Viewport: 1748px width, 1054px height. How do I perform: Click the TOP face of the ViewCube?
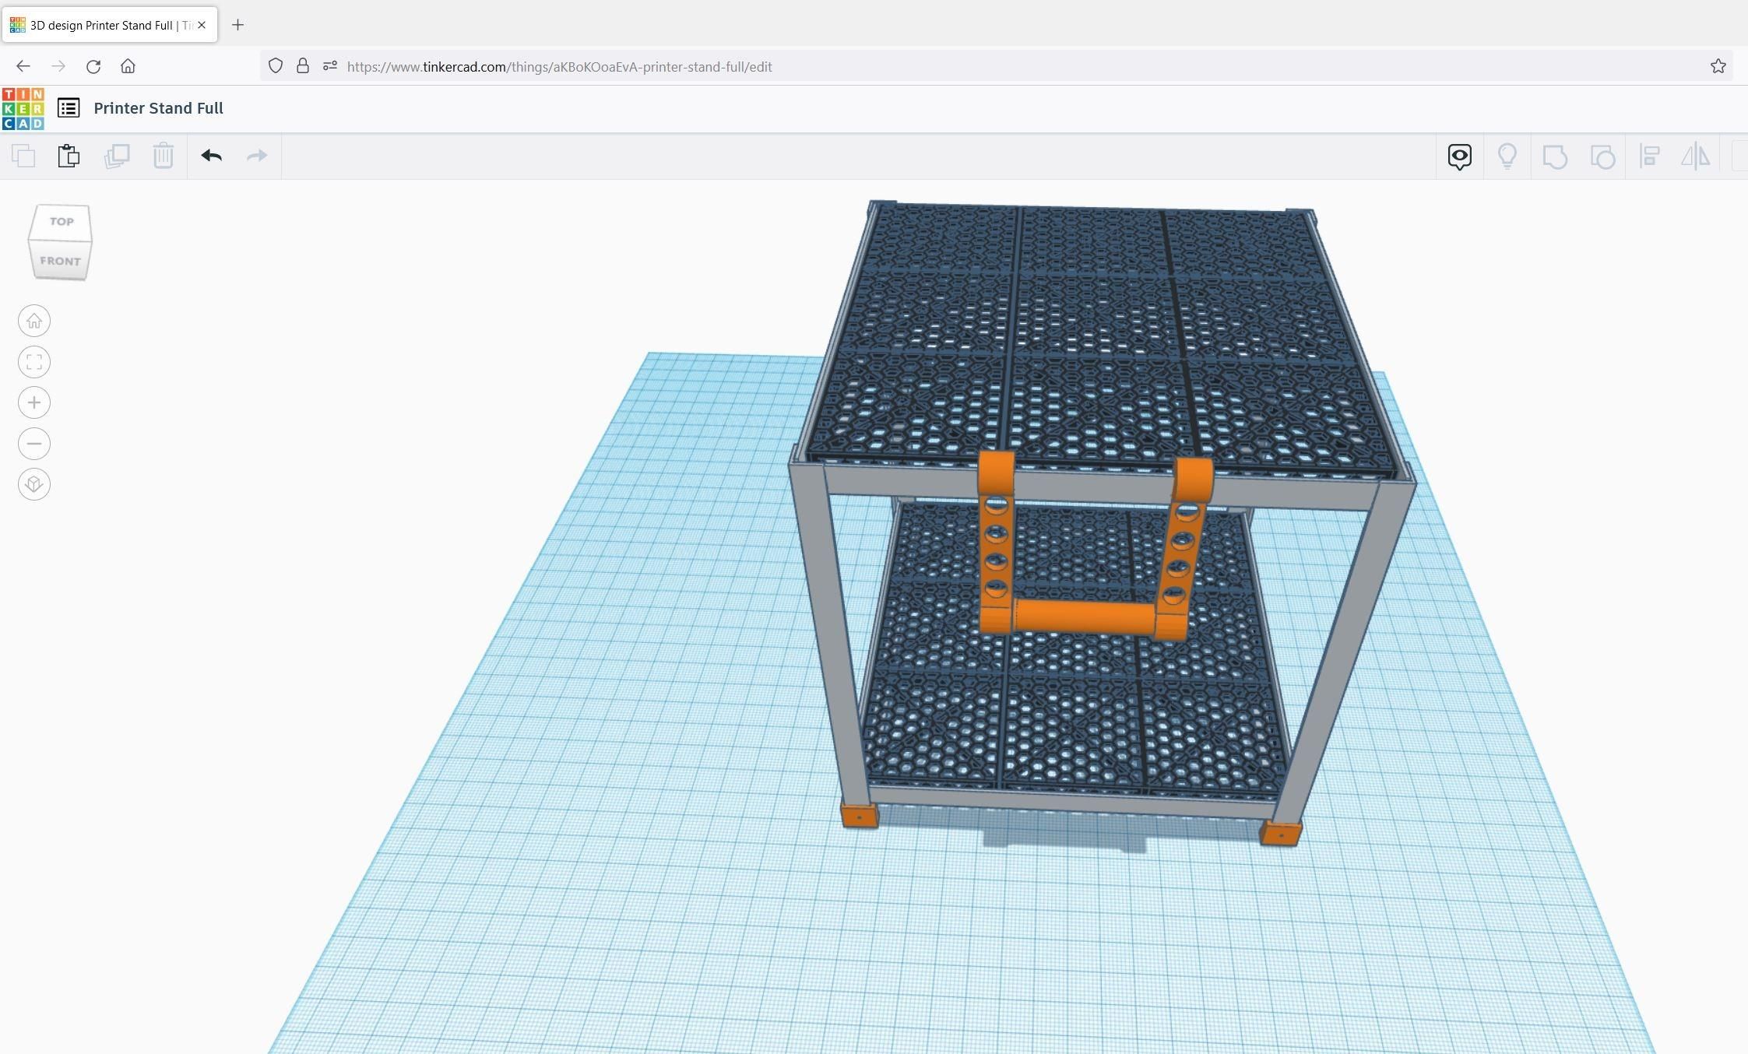coord(60,220)
